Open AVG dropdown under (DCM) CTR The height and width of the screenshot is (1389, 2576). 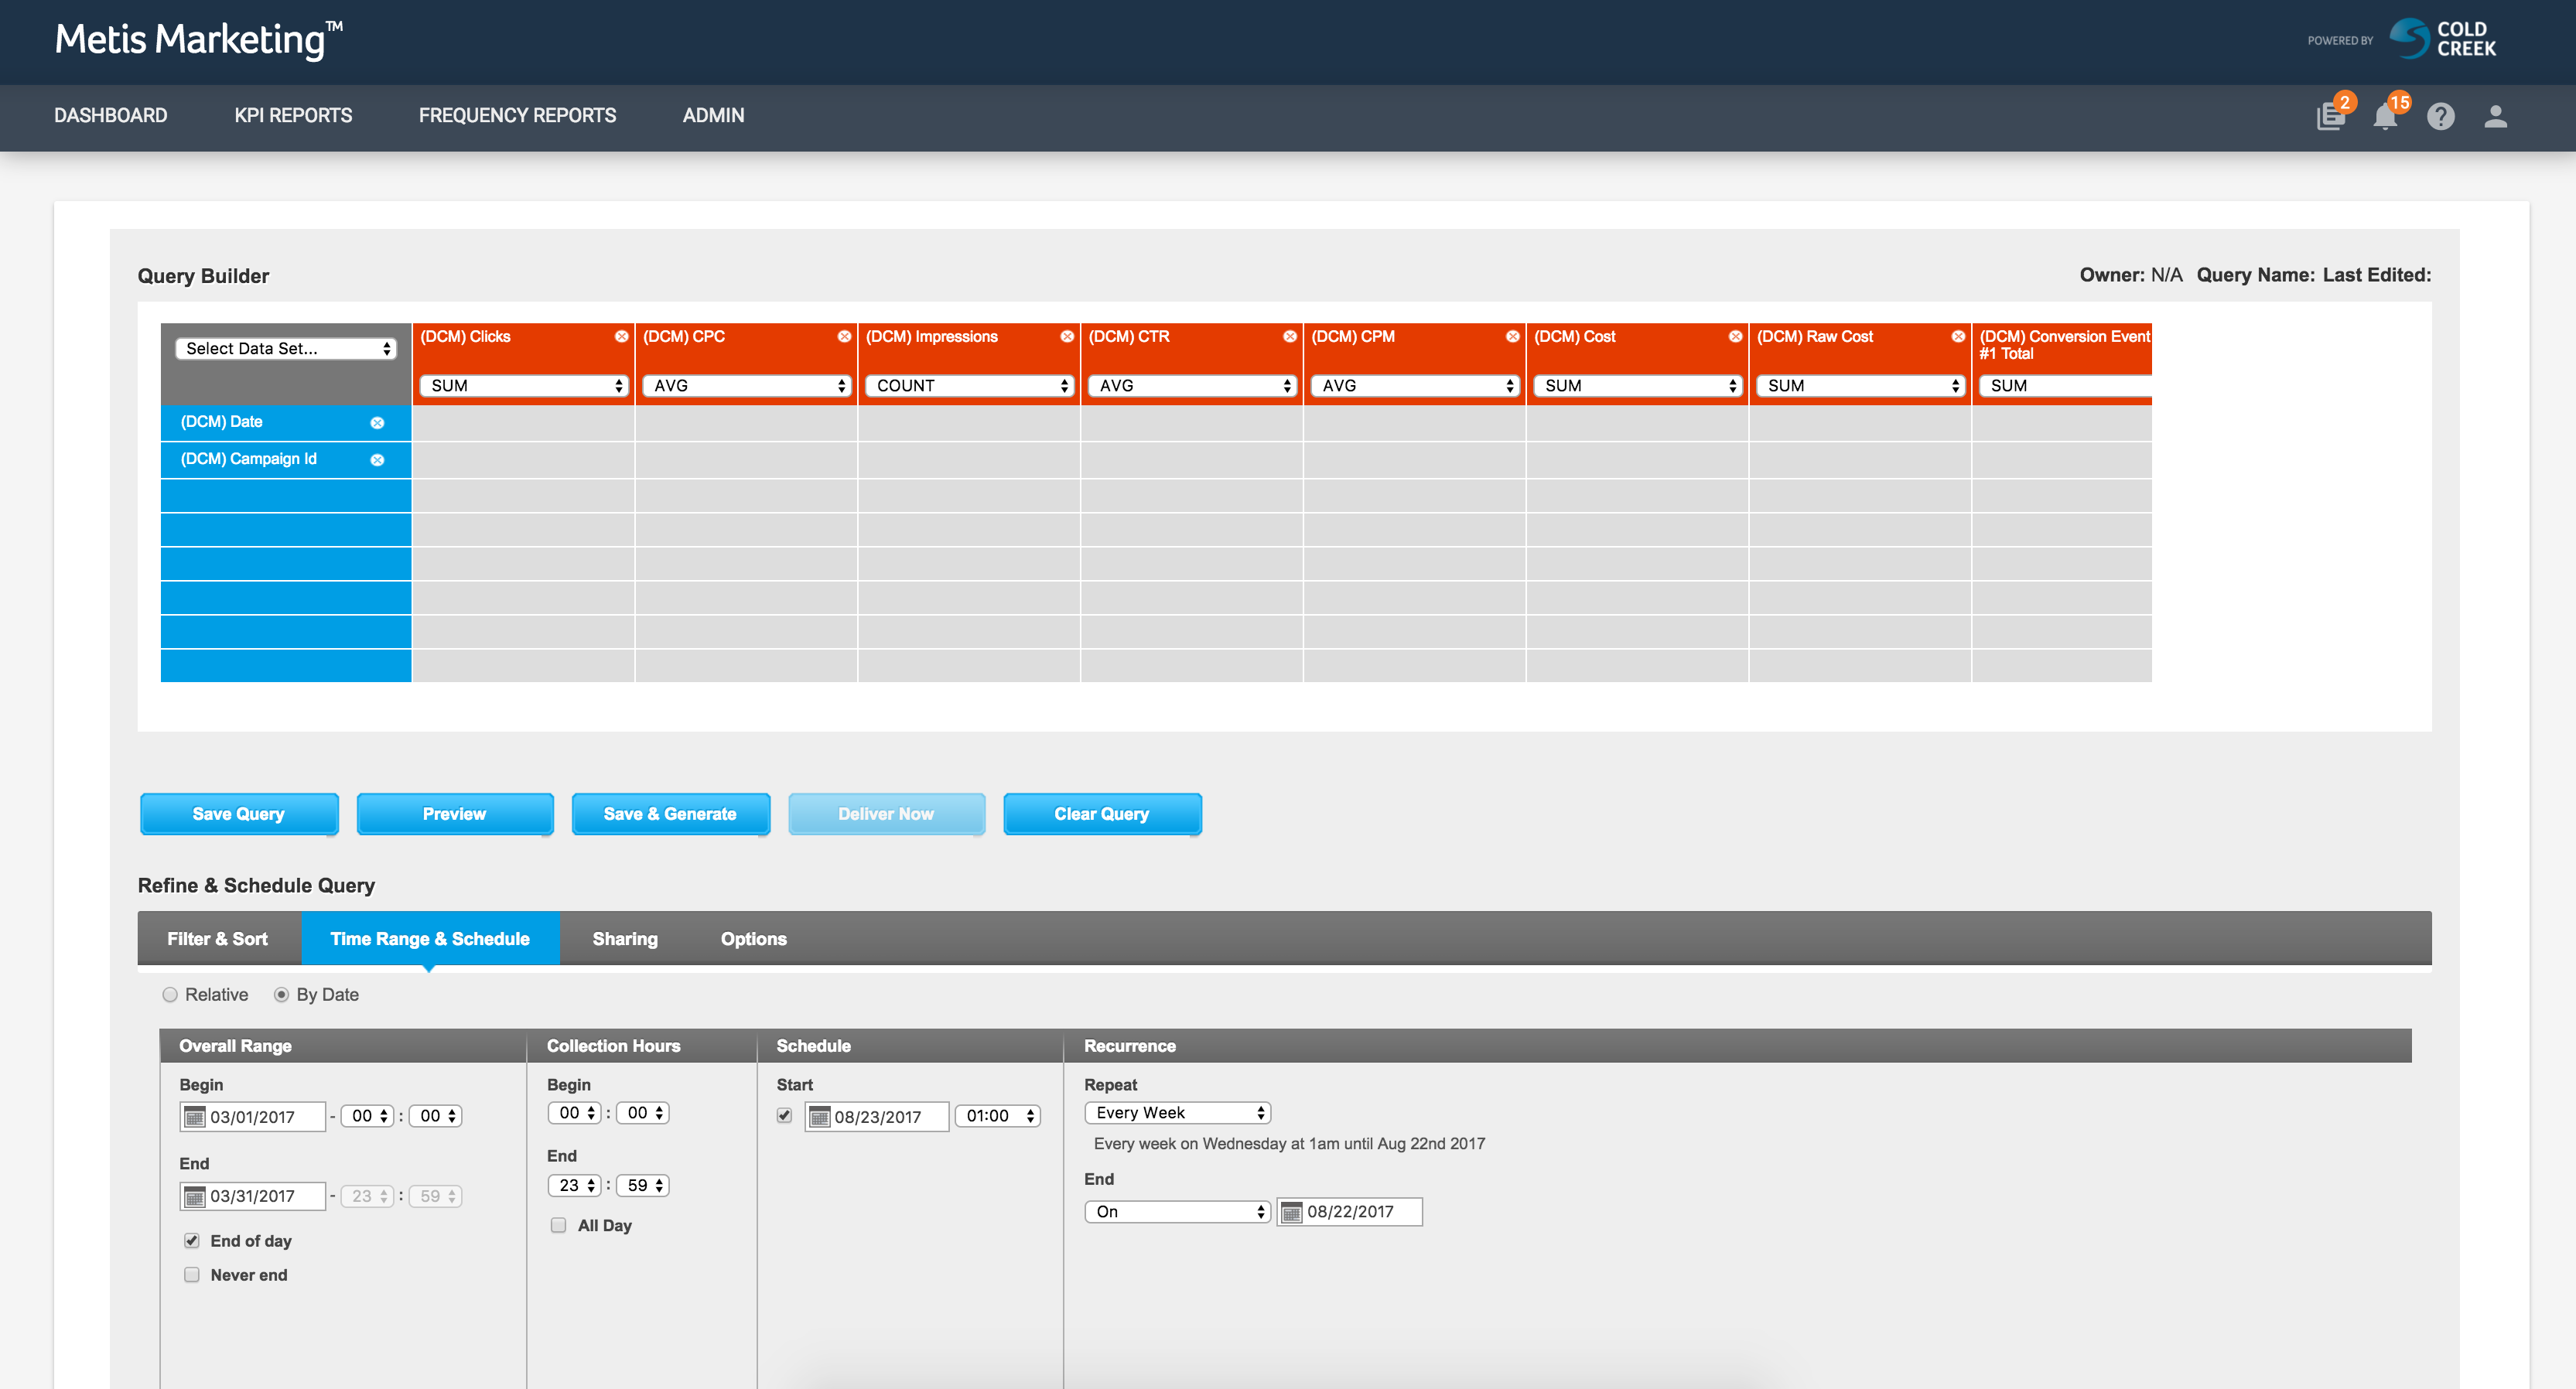click(1193, 386)
